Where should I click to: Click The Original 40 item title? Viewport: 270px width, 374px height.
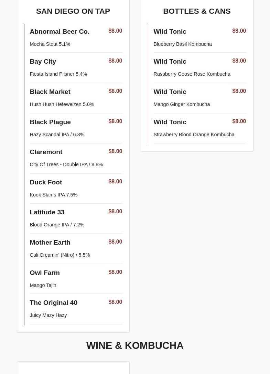pyautogui.click(x=53, y=303)
